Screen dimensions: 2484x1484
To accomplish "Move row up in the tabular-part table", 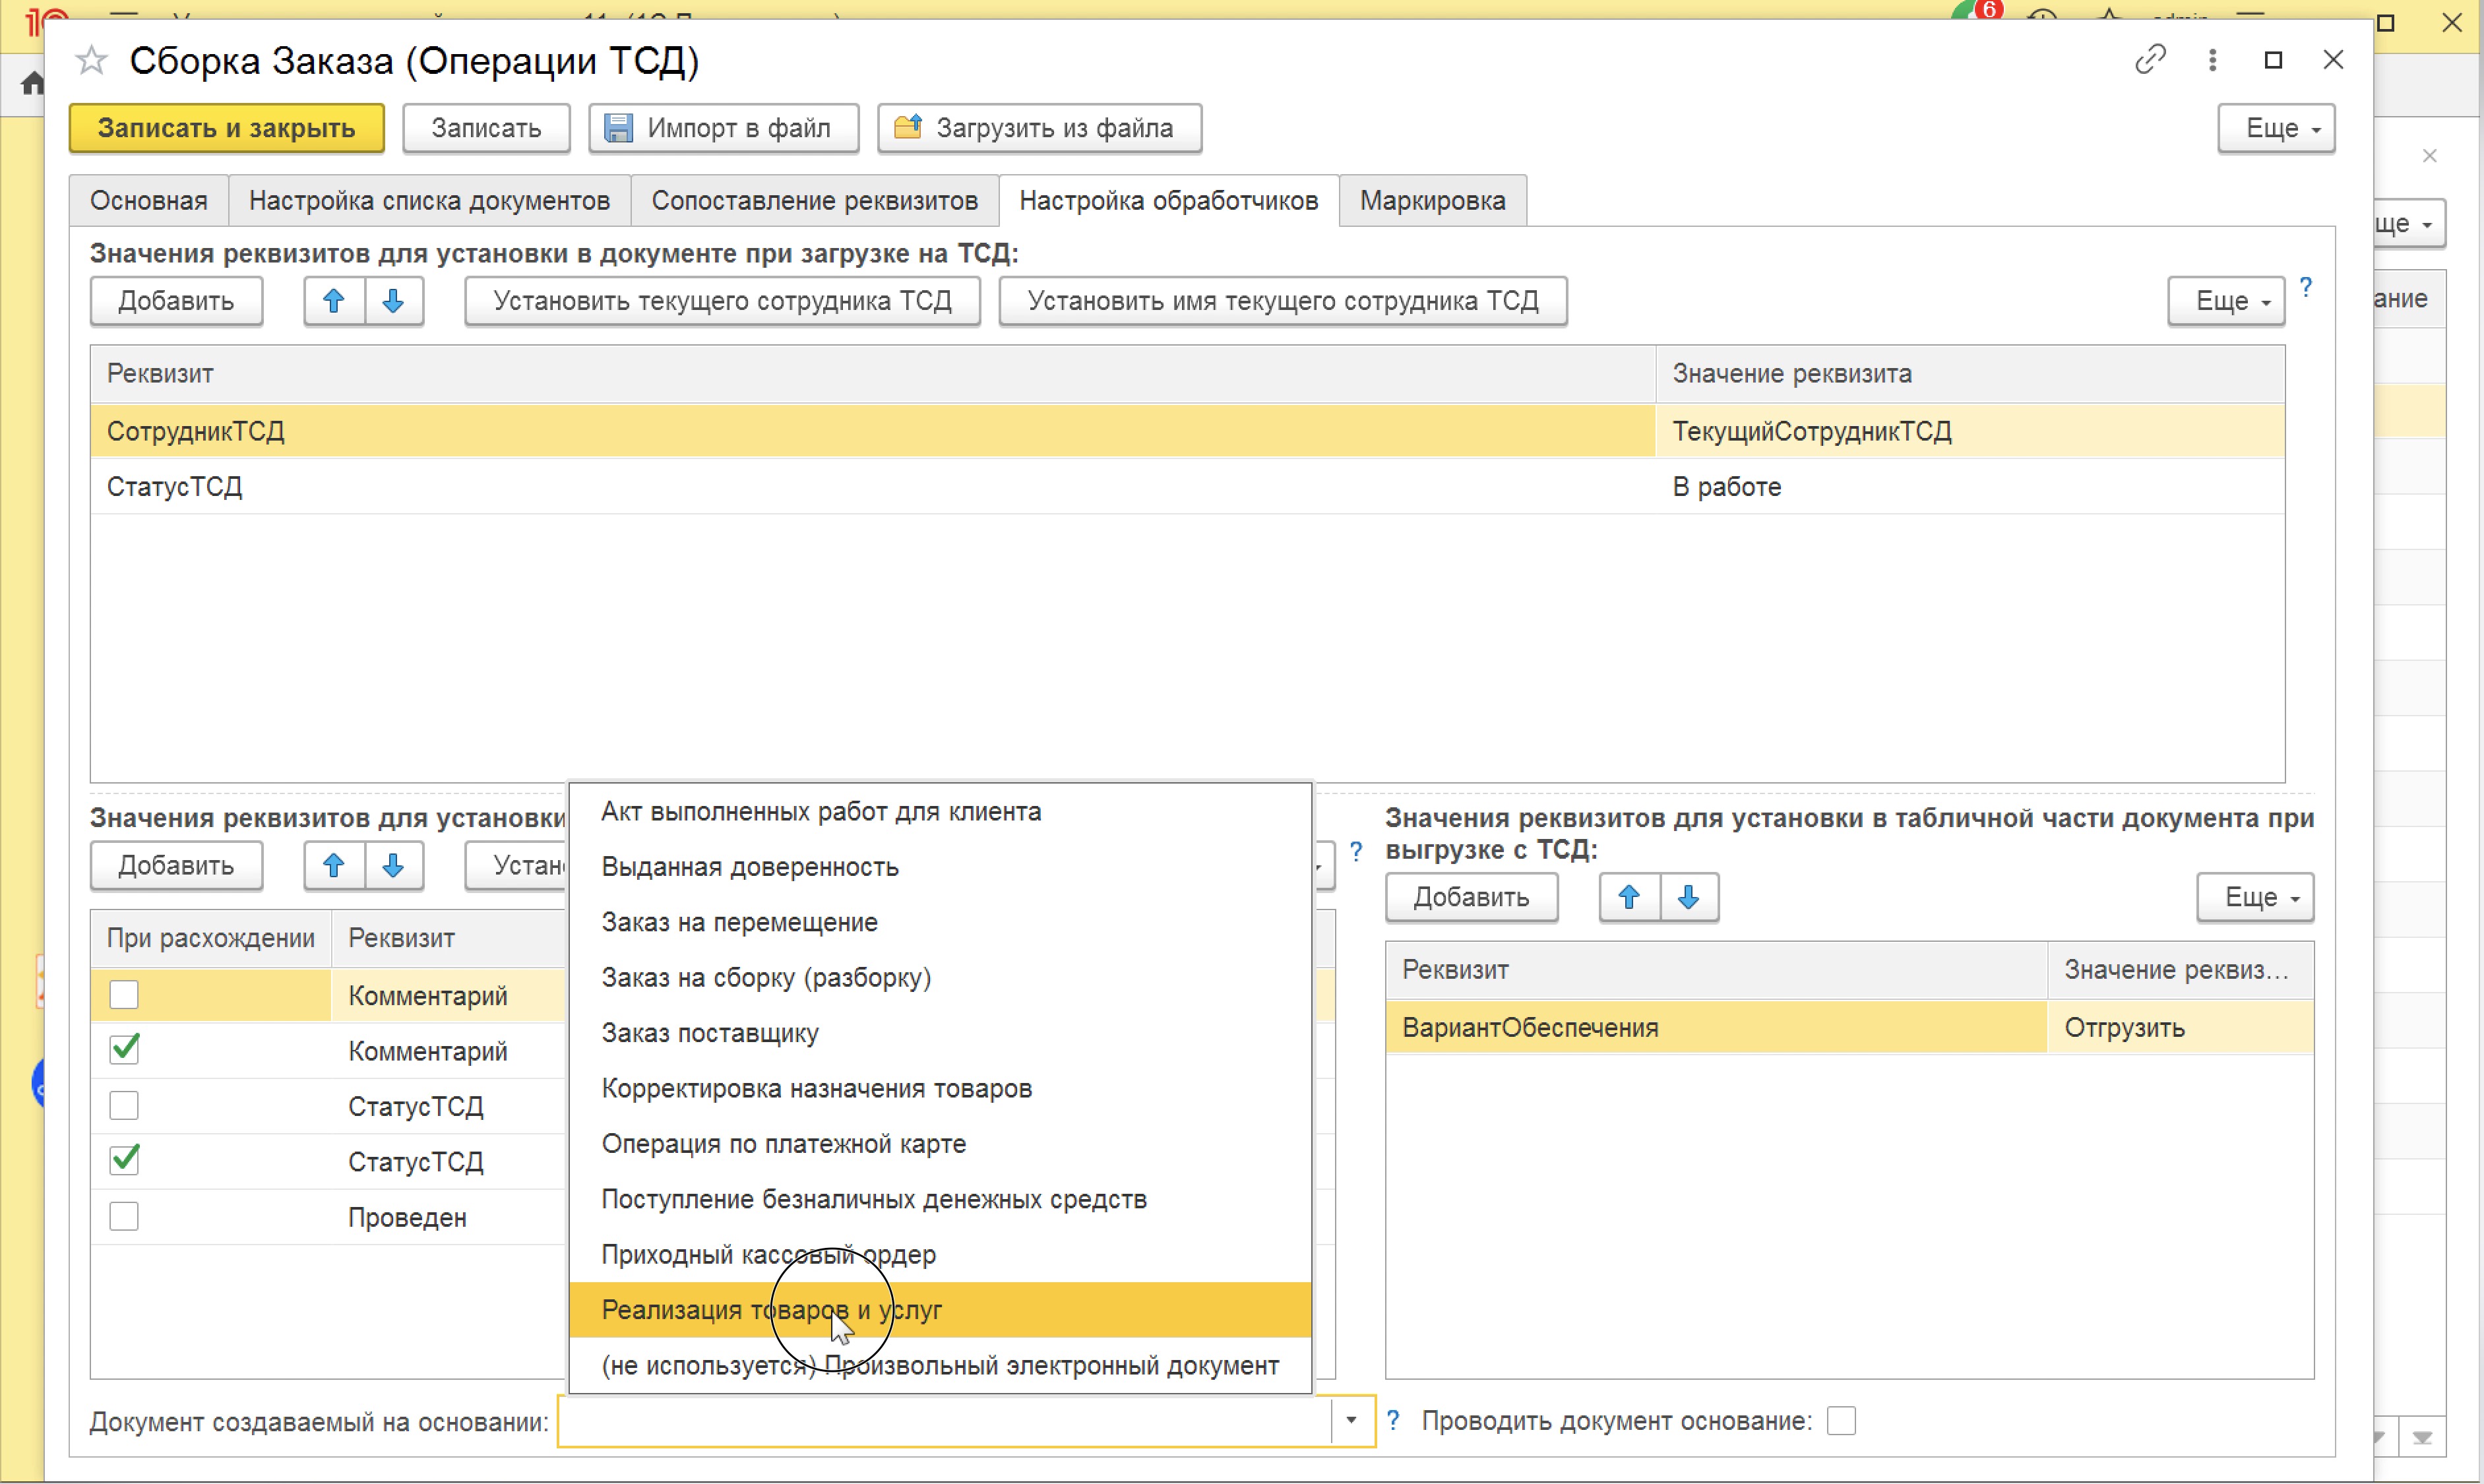I will click(x=1629, y=897).
